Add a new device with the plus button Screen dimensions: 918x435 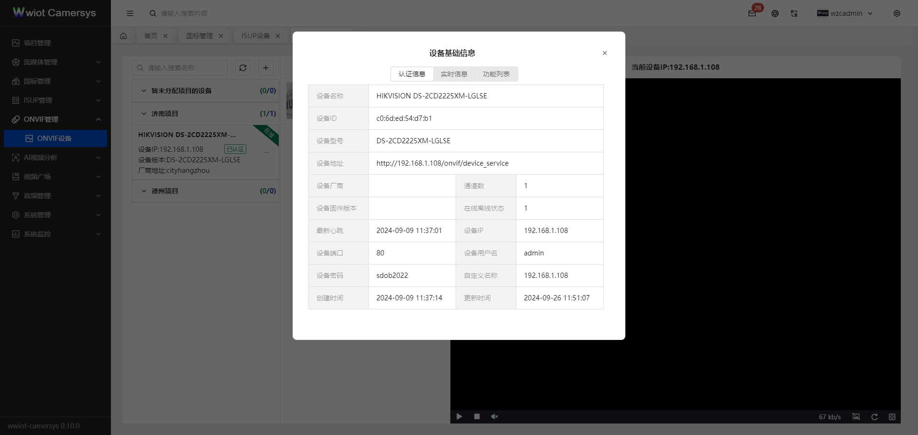click(266, 68)
